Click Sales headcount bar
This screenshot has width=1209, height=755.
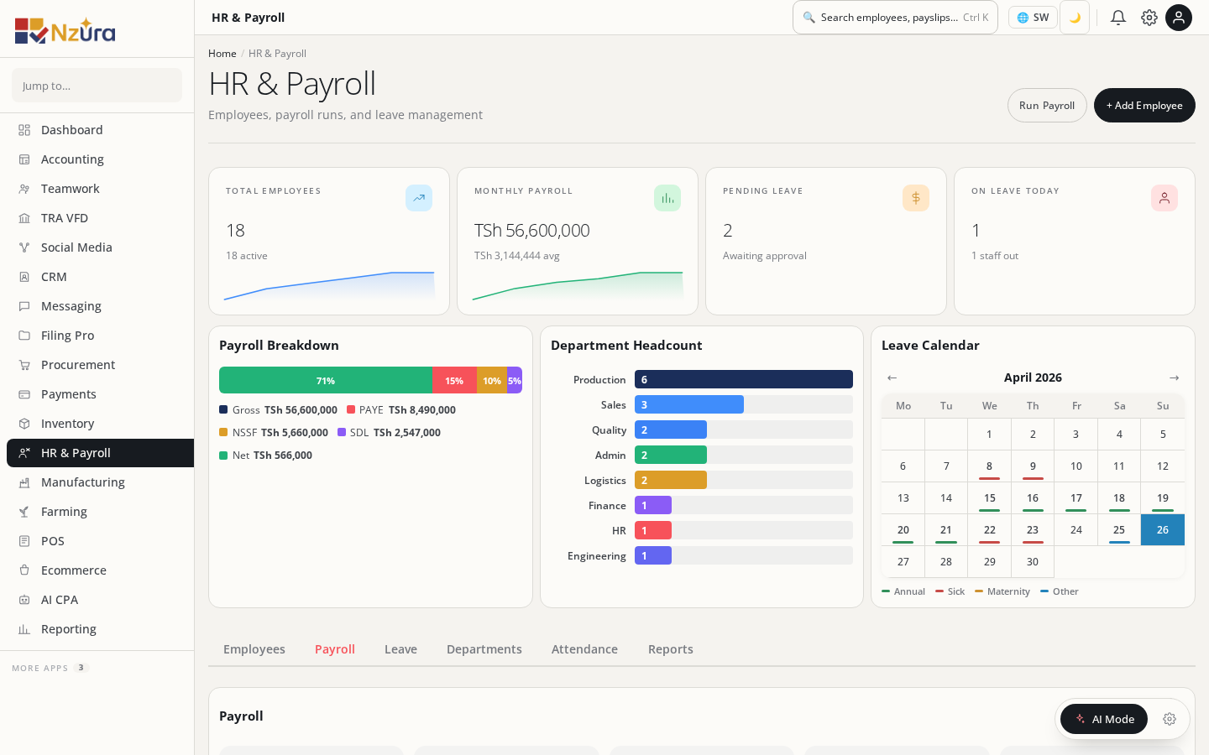click(689, 404)
